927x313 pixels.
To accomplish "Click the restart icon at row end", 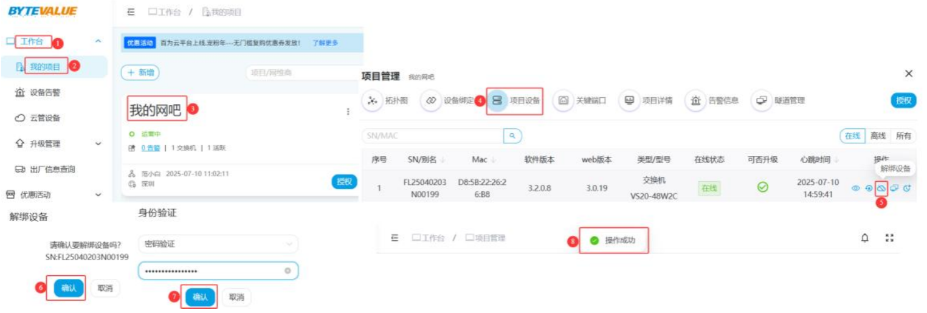I will click(906, 188).
